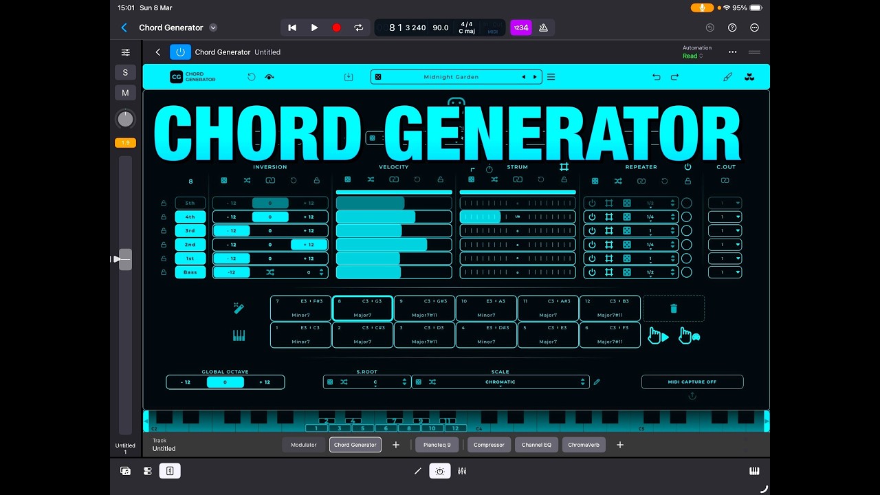Select chord pad 4 E3 D#3 Minor7

coord(486,335)
